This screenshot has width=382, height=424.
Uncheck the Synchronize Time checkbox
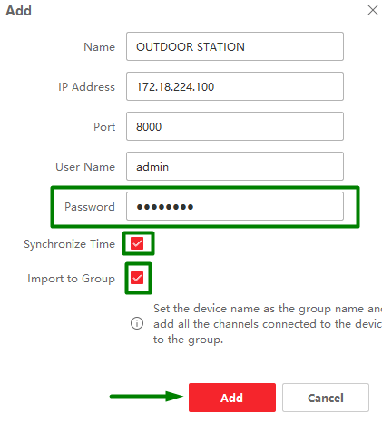click(x=137, y=243)
